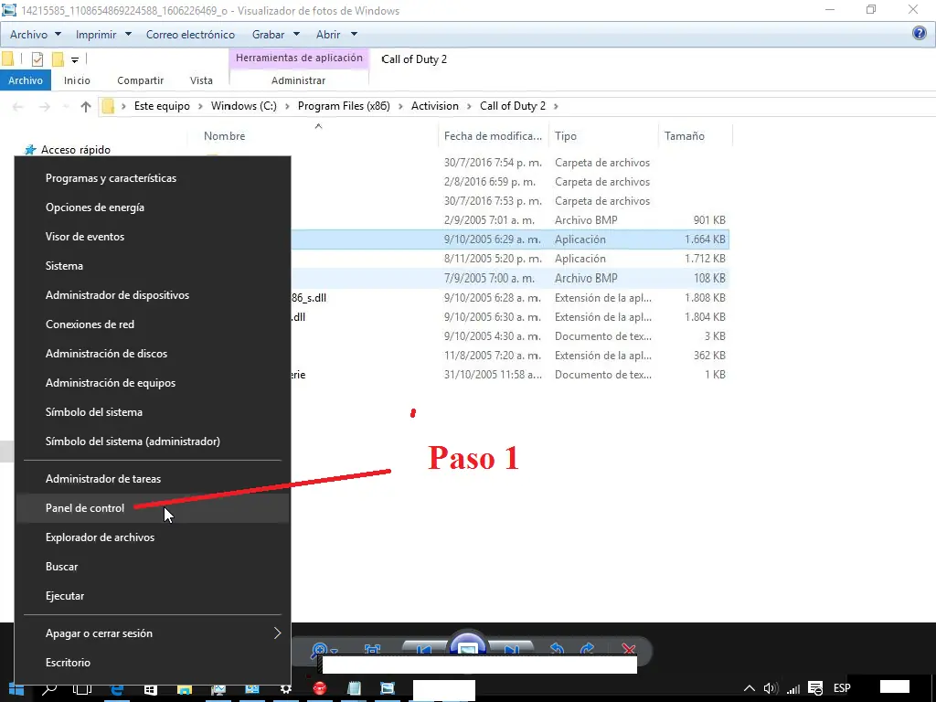
Task: Click the up arrow navigation button
Action: 85,106
